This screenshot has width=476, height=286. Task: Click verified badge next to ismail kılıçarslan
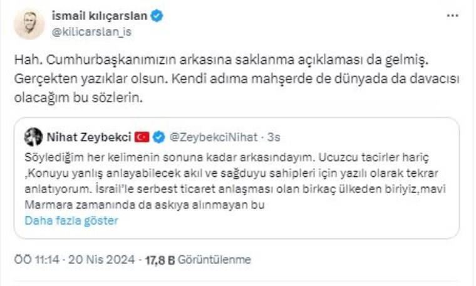pos(157,16)
